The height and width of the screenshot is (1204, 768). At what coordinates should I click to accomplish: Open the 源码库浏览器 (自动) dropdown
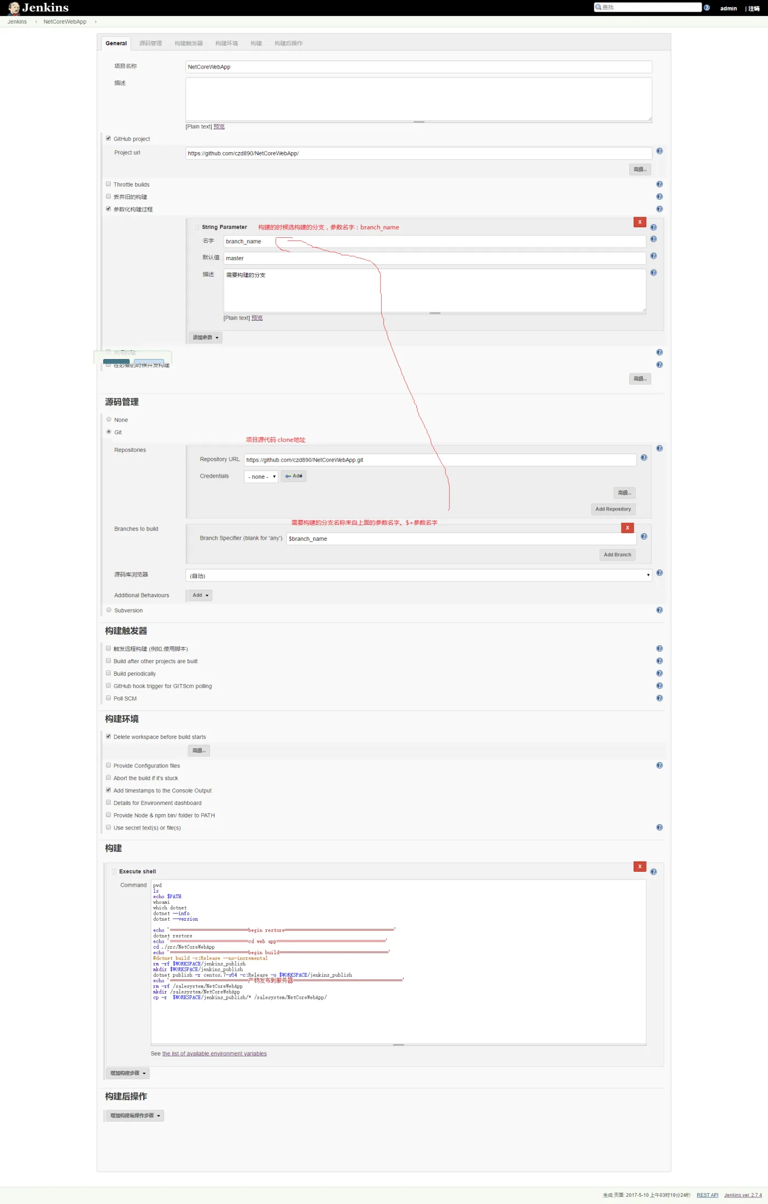click(419, 575)
